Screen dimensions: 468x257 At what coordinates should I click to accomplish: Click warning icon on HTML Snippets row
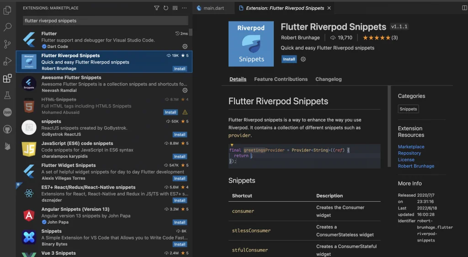coord(185,112)
